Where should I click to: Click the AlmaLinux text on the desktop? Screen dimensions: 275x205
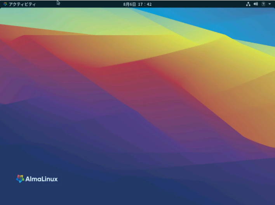point(42,179)
